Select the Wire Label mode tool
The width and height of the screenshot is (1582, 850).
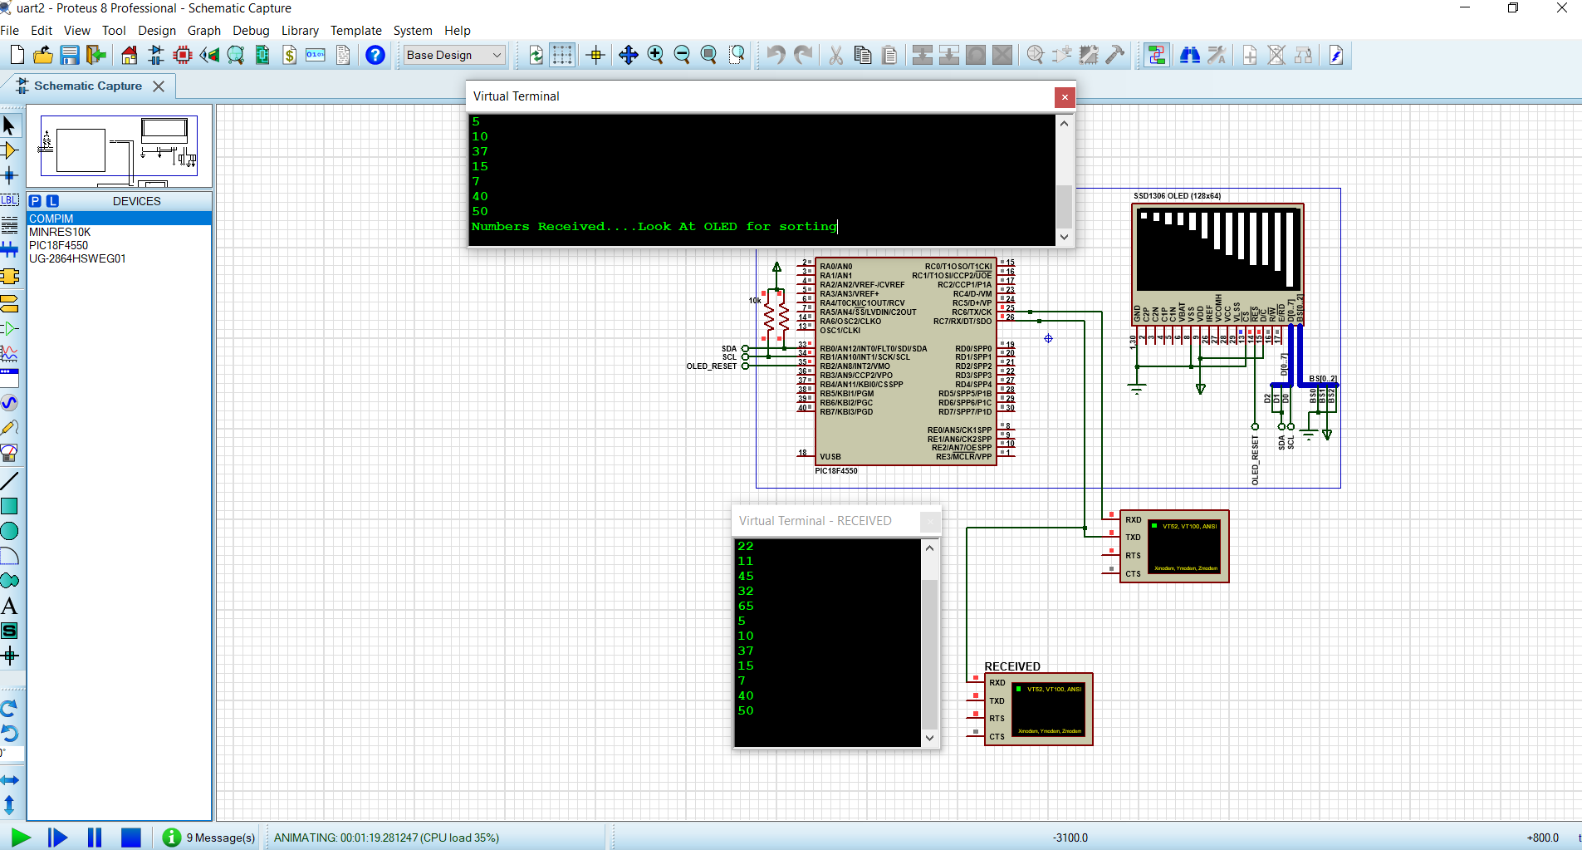click(10, 199)
